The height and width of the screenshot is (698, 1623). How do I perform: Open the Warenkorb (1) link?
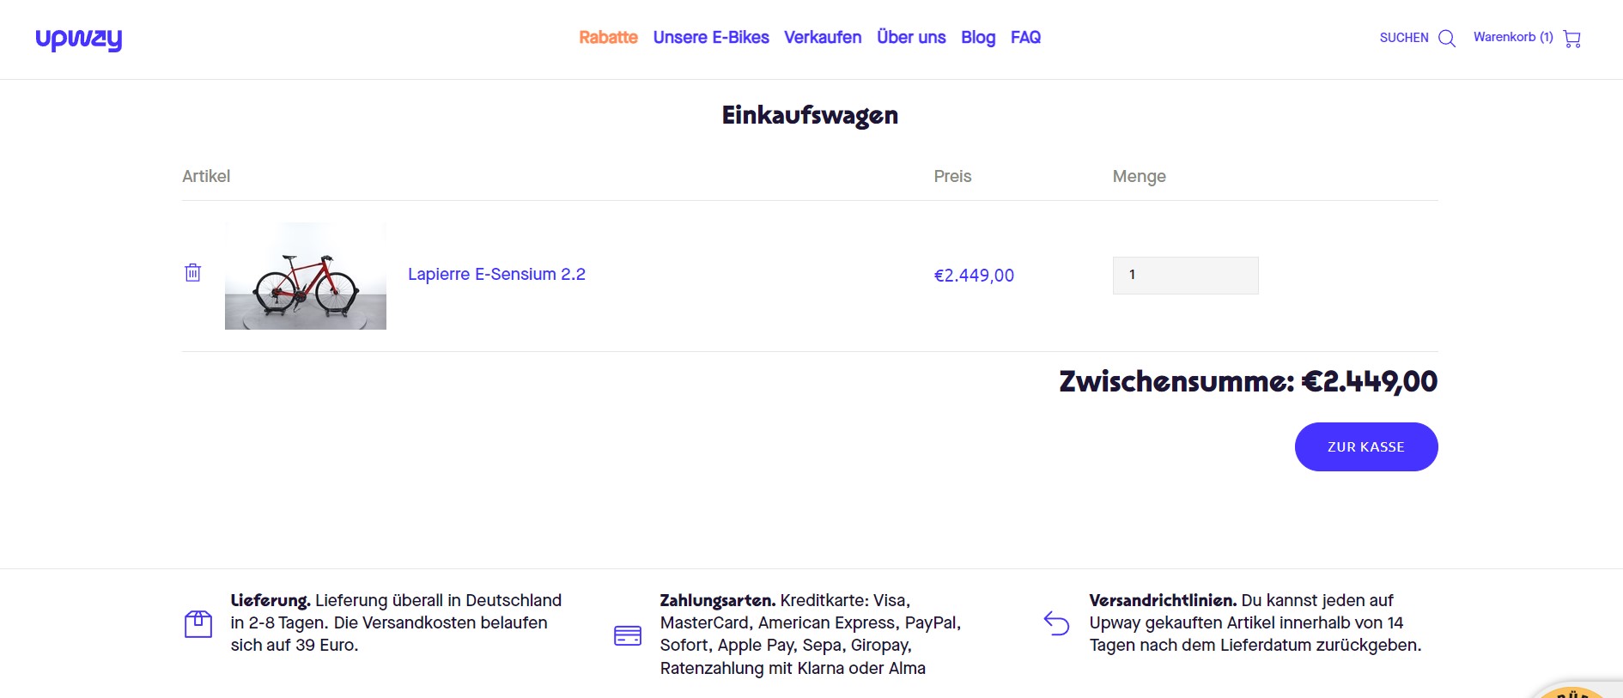coord(1513,37)
